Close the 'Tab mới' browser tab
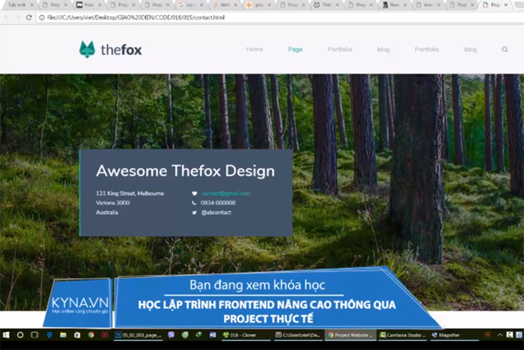The image size is (524, 350). [x=31, y=5]
